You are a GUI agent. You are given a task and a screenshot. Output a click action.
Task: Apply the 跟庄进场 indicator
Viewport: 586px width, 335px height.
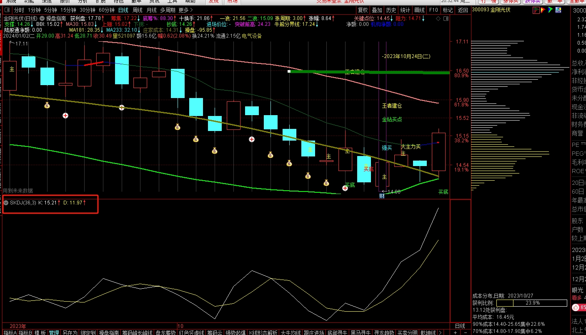(x=314, y=332)
